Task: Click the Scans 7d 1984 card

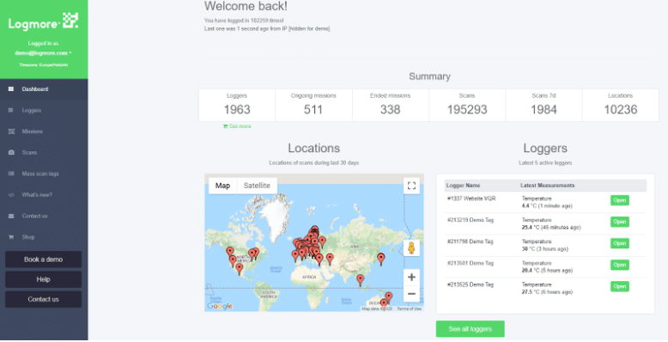Action: 544,106
